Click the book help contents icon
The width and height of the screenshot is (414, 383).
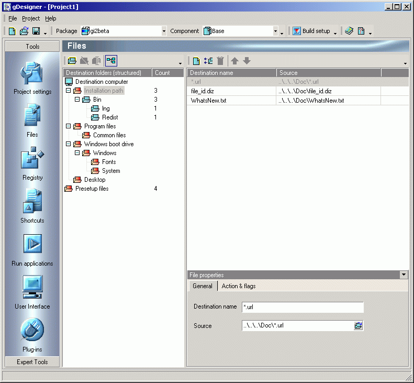point(349,31)
